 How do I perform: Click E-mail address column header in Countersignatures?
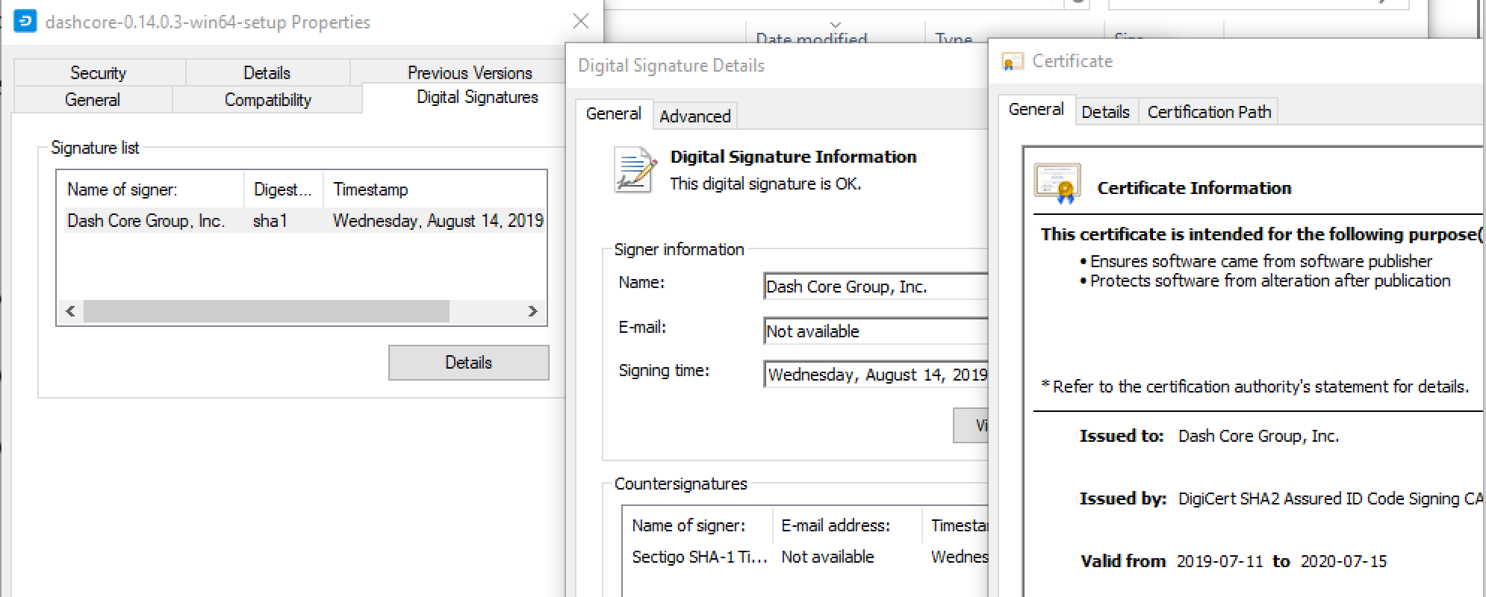pyautogui.click(x=848, y=525)
